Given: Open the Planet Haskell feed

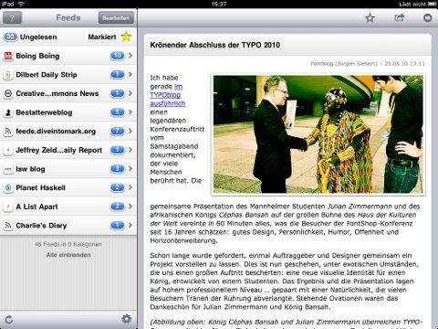Looking at the screenshot, I should (68, 188).
